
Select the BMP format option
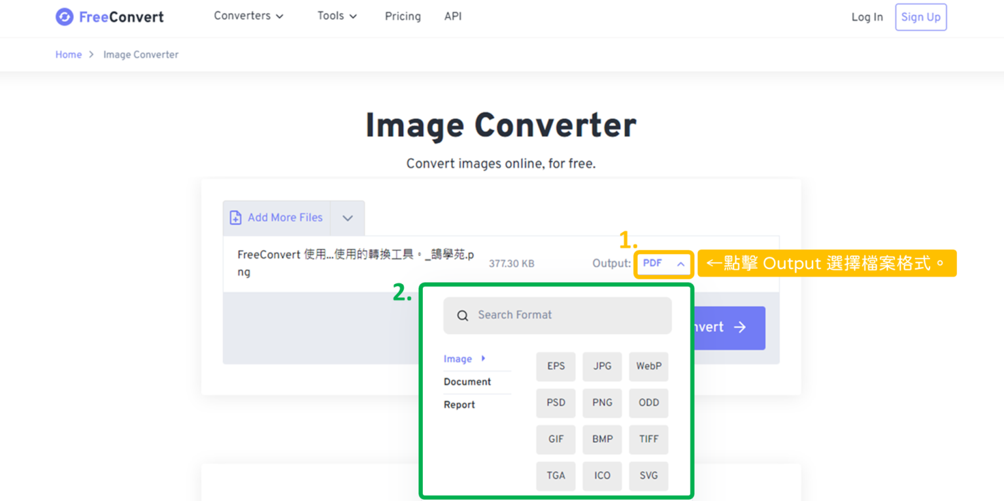click(601, 439)
